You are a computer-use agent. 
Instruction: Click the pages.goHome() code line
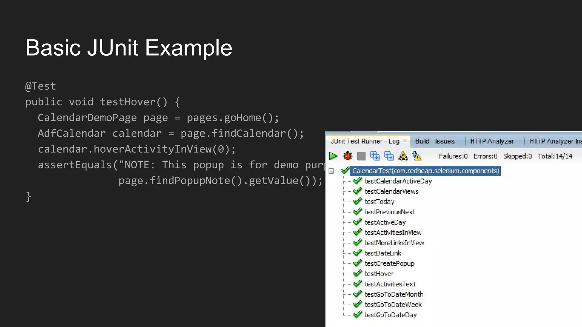point(159,118)
